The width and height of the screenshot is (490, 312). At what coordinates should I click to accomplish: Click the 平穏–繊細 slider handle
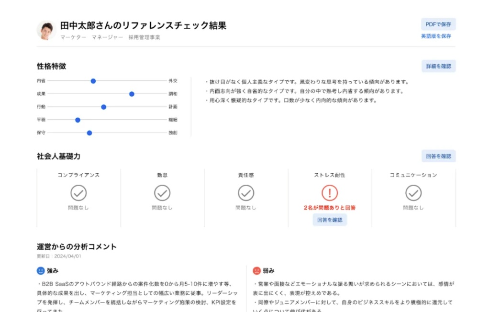(x=78, y=120)
